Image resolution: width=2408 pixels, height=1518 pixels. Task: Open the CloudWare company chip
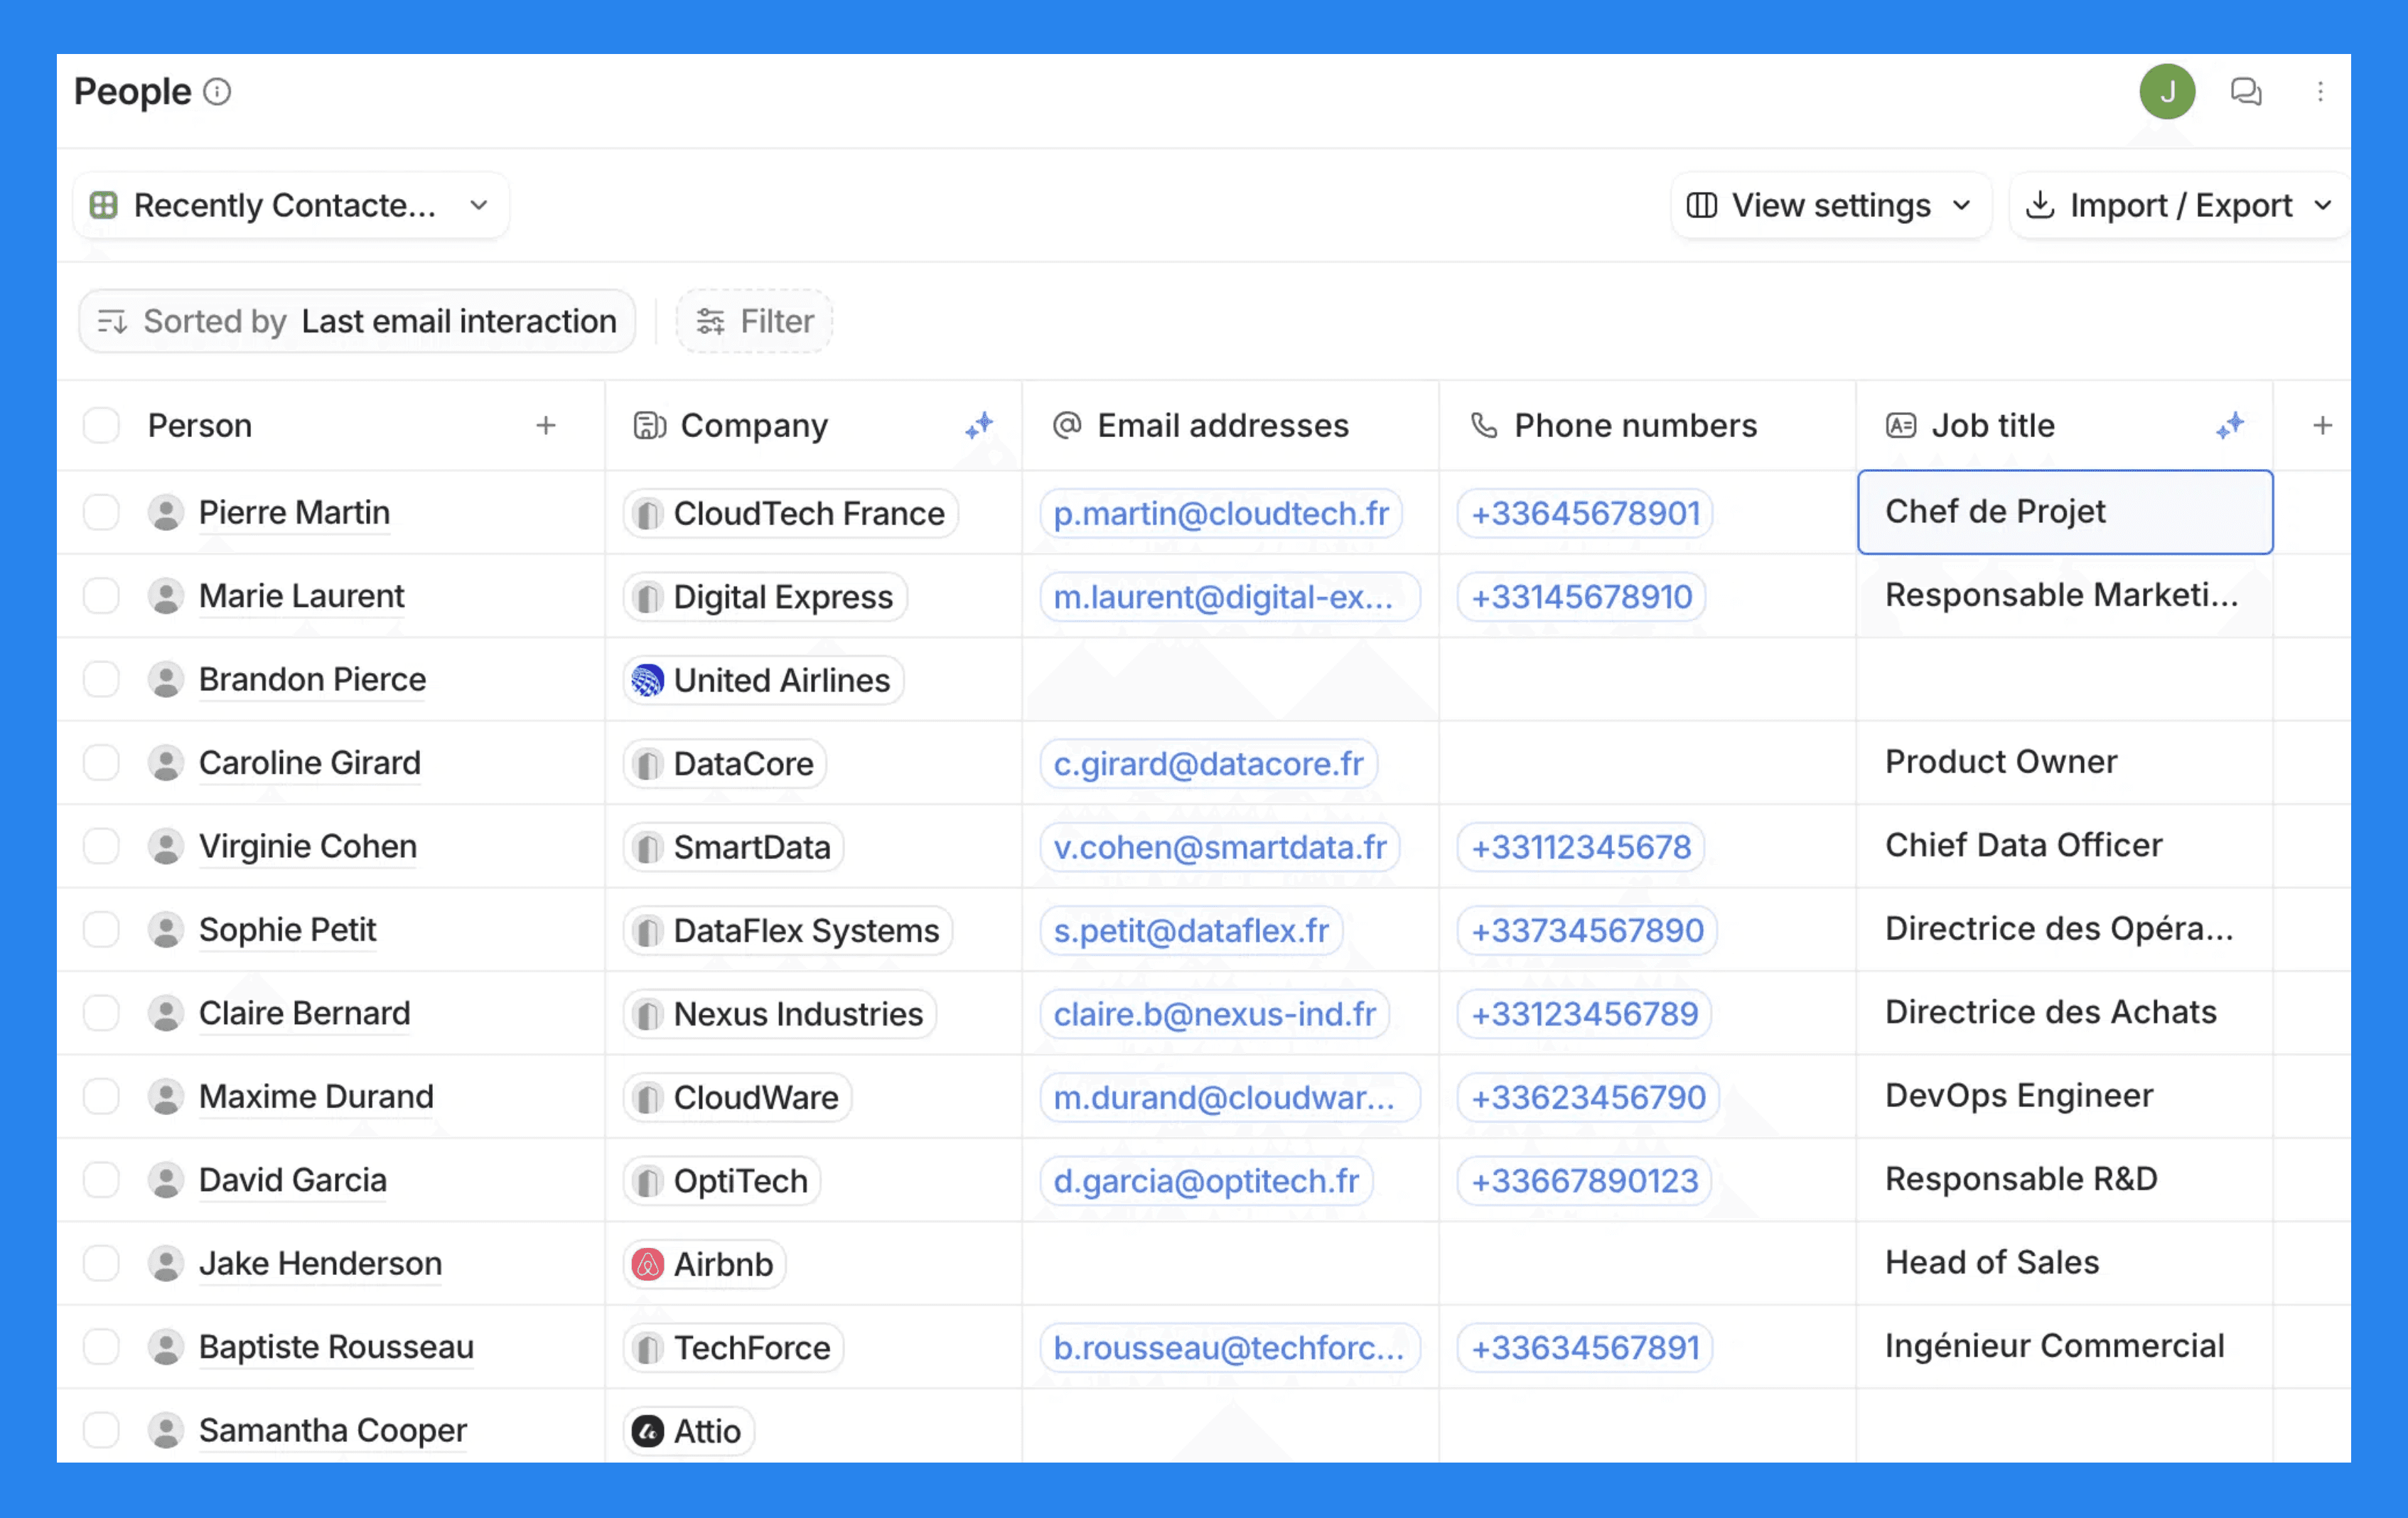(737, 1098)
